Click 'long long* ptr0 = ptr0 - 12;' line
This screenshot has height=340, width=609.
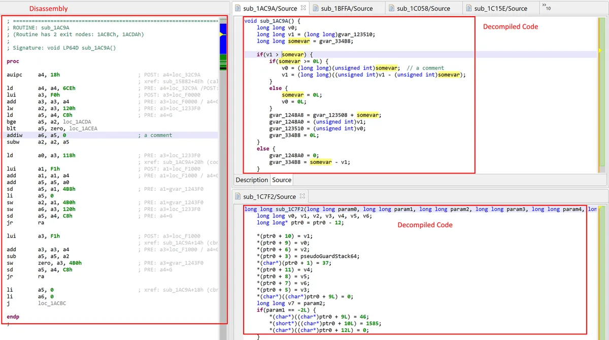300,222
